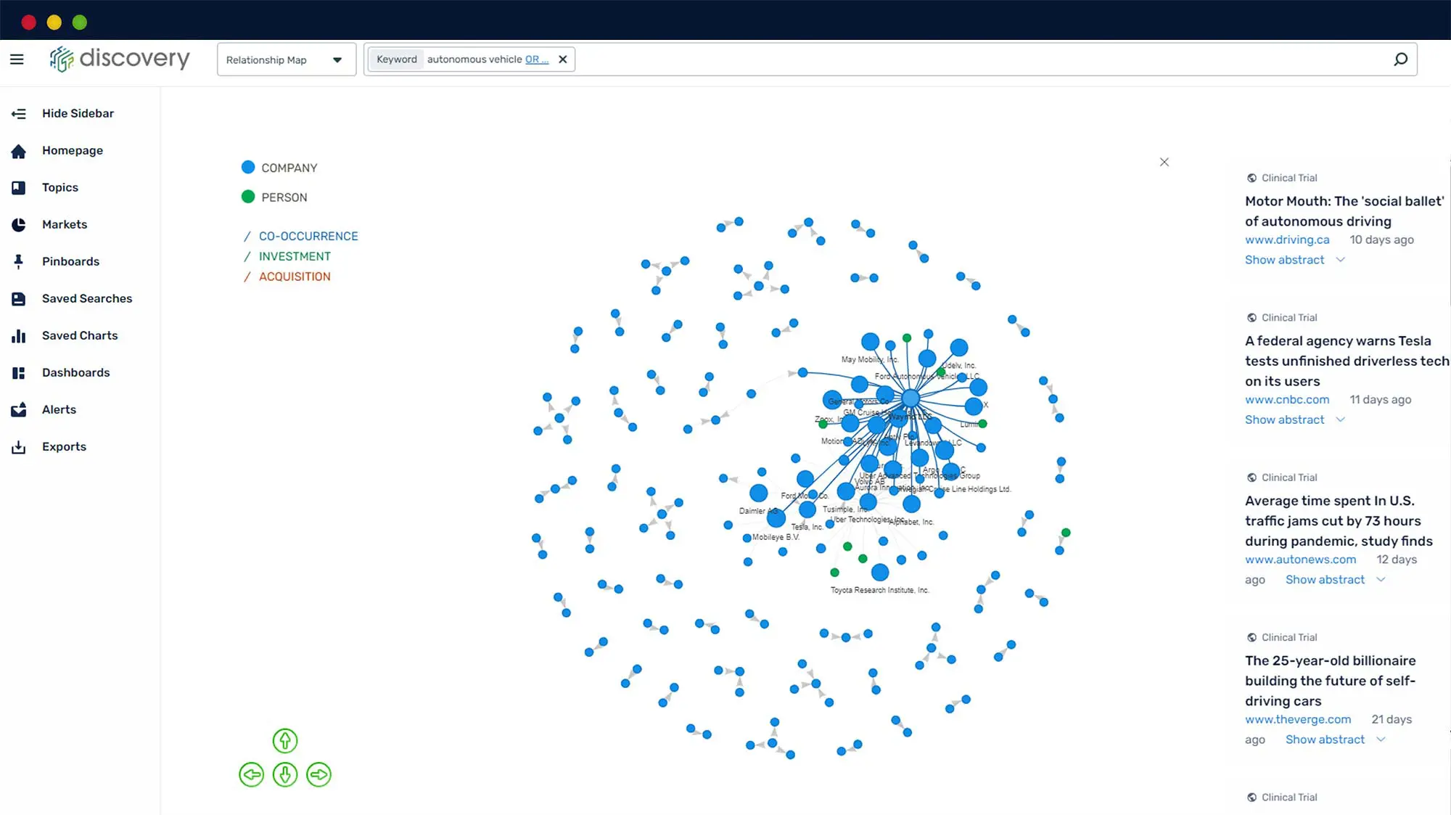Visit www.autonews.com link
This screenshot has height=815, width=1451.
[x=1300, y=560]
